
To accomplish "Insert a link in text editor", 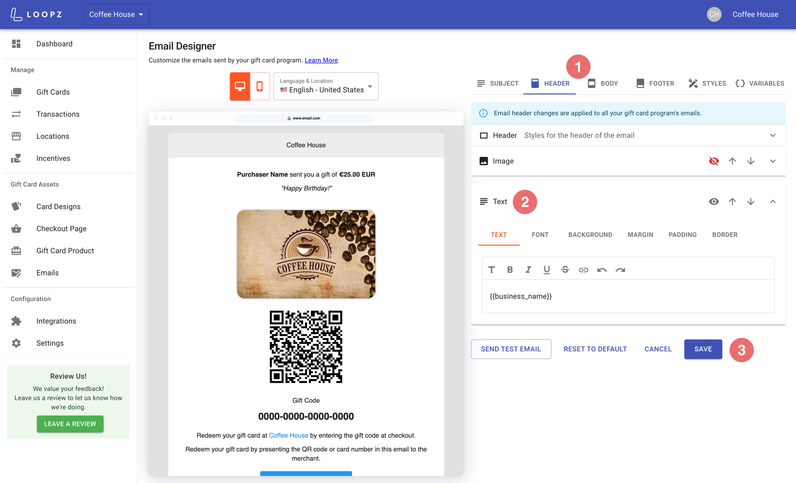I will [583, 270].
